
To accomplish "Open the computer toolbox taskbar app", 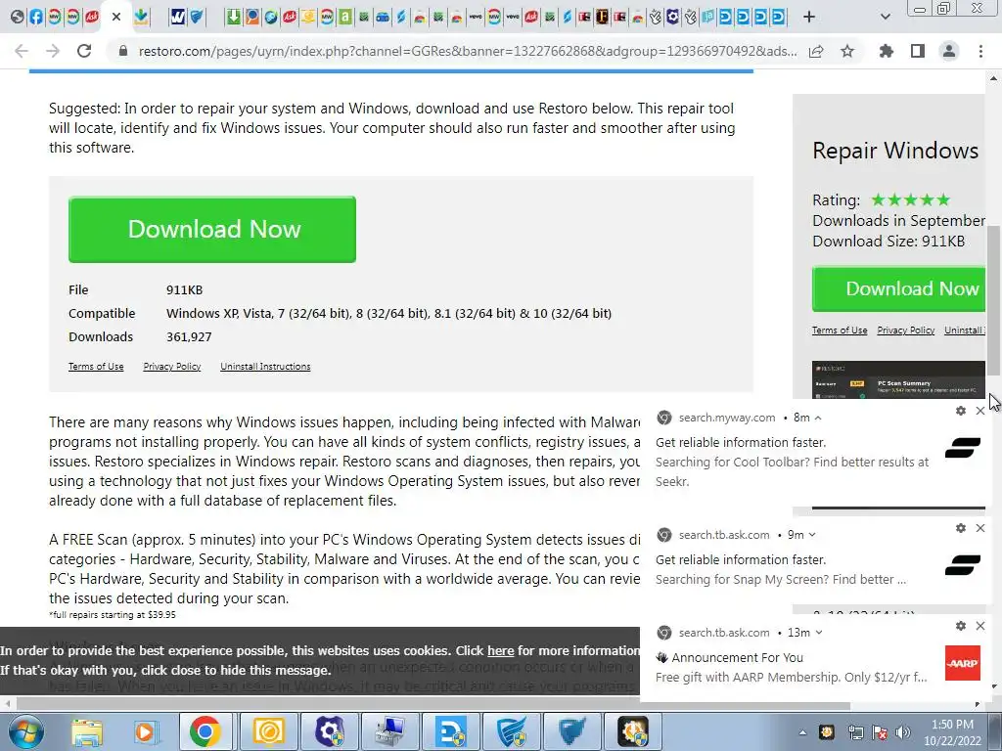I will [390, 731].
